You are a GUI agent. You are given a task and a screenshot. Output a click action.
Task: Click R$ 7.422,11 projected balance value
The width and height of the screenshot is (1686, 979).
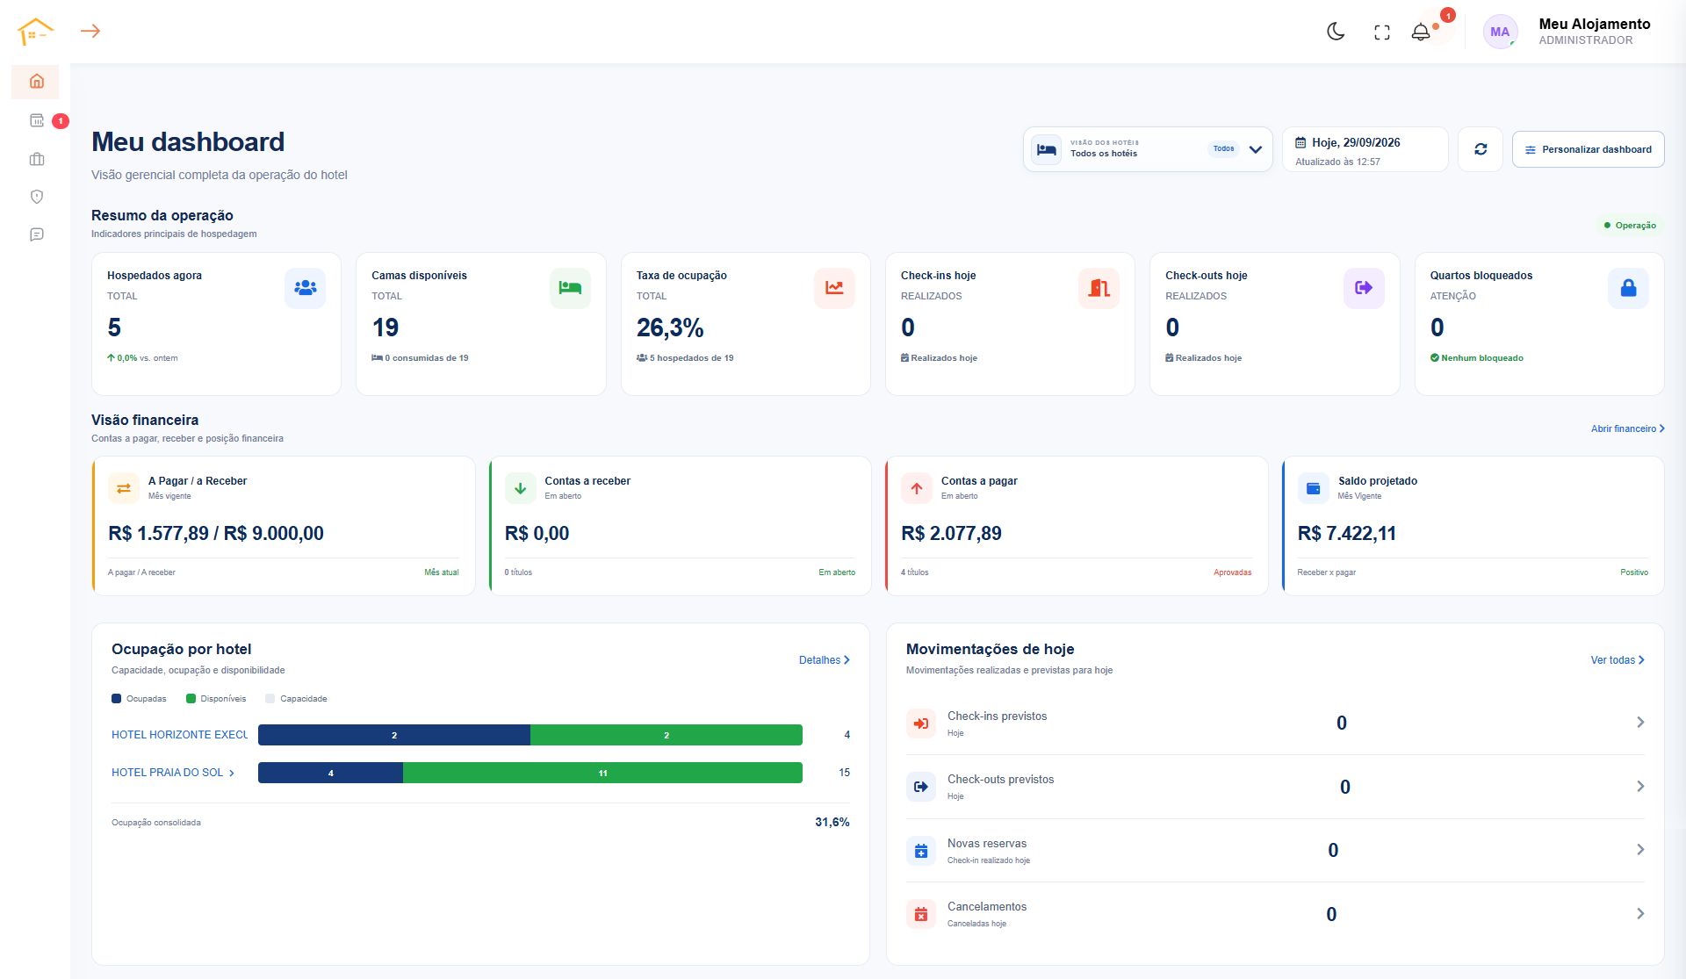[x=1347, y=534]
